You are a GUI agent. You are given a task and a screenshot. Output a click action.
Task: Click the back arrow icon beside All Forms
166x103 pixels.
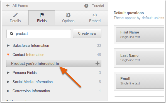pyautogui.click(x=8, y=6)
